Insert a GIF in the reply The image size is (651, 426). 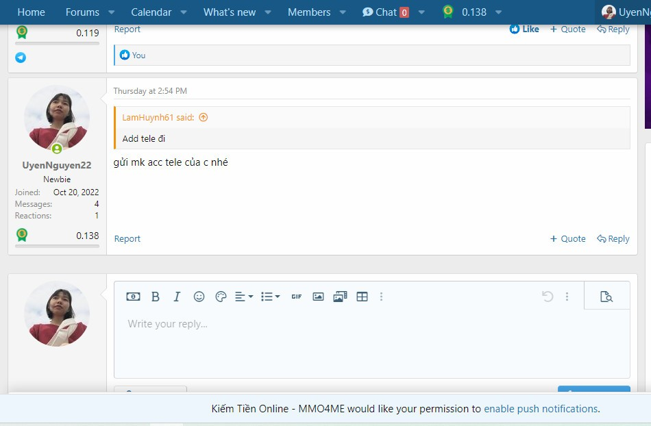[x=297, y=297]
